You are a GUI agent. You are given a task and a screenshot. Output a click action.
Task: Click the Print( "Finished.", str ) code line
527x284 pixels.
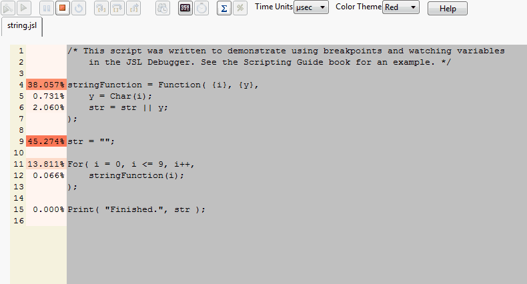[x=136, y=209]
